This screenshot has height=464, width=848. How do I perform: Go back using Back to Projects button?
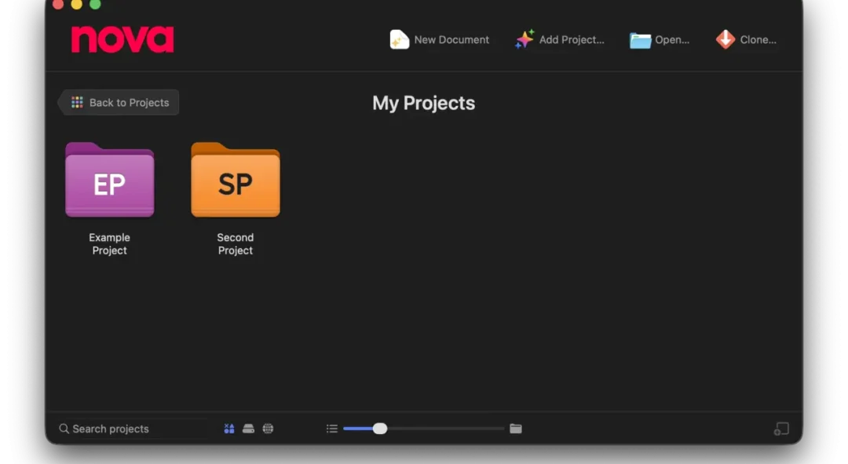119,102
